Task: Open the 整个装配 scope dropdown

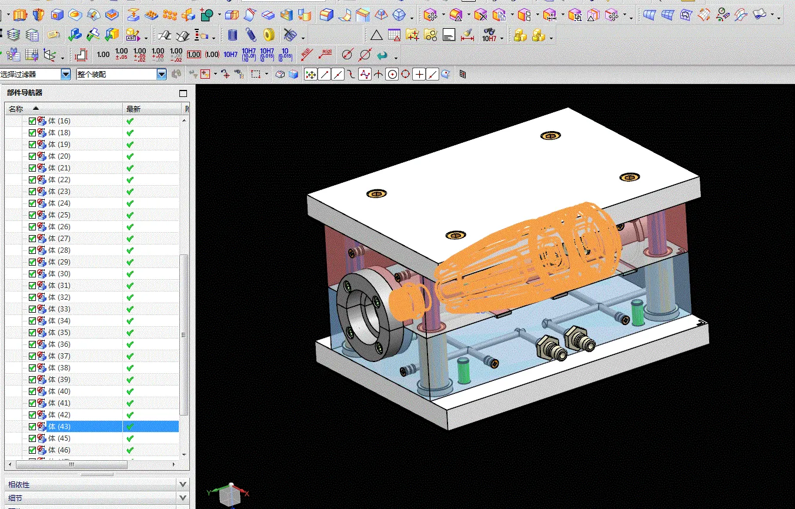Action: point(162,74)
